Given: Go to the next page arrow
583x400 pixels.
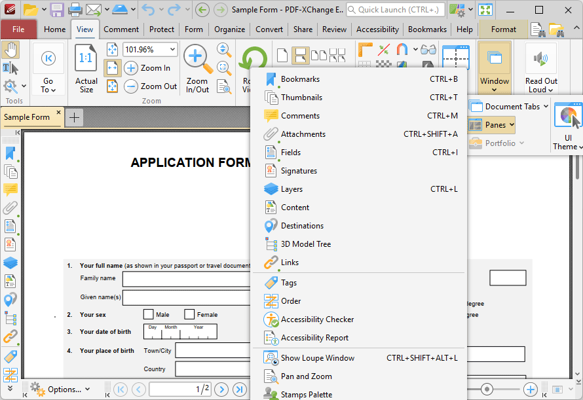Looking at the screenshot, I should click(221, 390).
